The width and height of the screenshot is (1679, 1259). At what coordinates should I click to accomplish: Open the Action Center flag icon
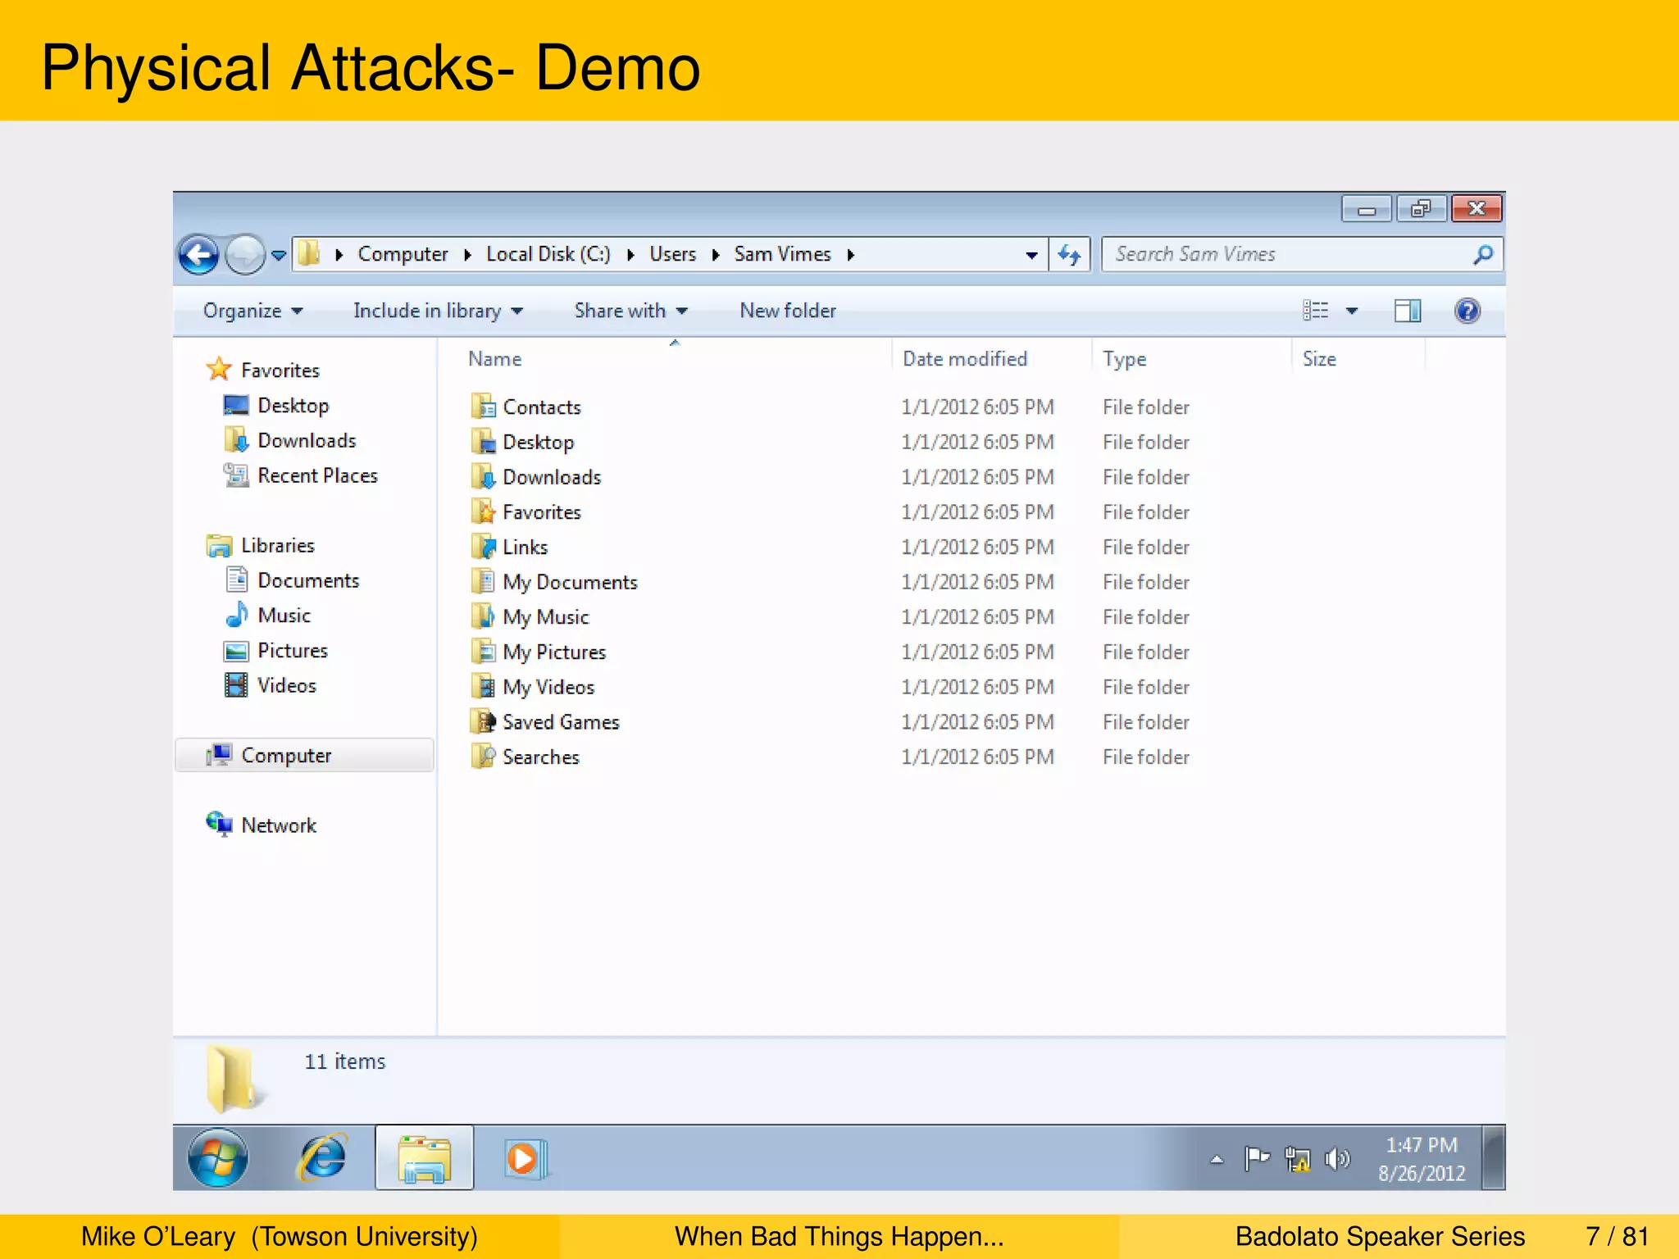pos(1256,1158)
